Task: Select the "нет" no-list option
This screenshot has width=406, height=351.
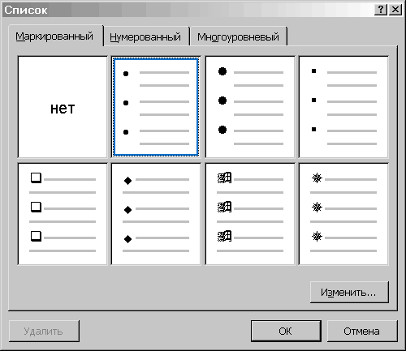Action: pos(63,107)
